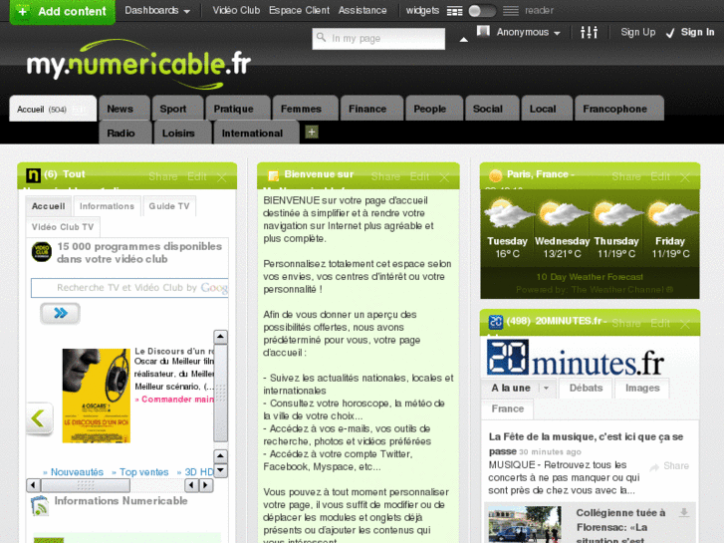Screen dimensions: 724x543
Task: Focus the Recherche TV et Vidéo Club field
Action: [129, 288]
